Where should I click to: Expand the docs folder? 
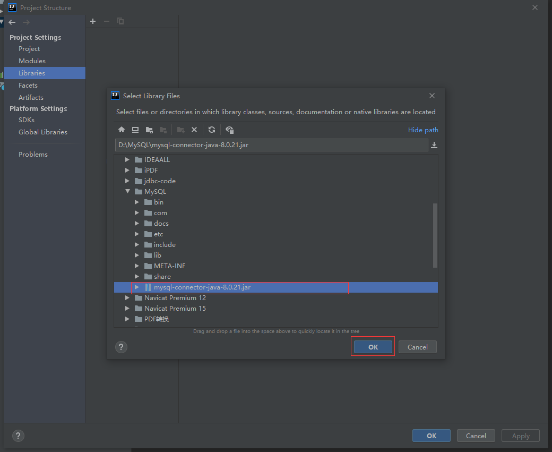pos(136,224)
